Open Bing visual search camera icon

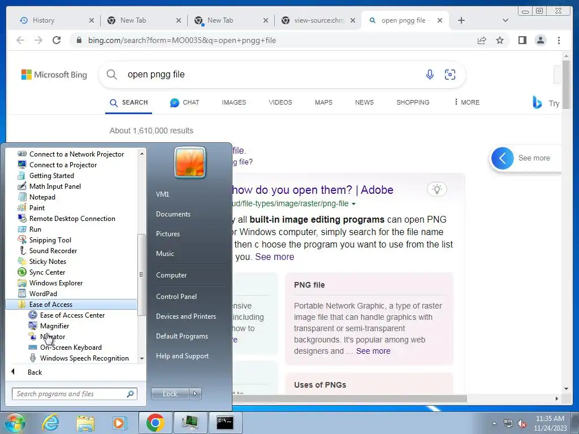tap(450, 75)
